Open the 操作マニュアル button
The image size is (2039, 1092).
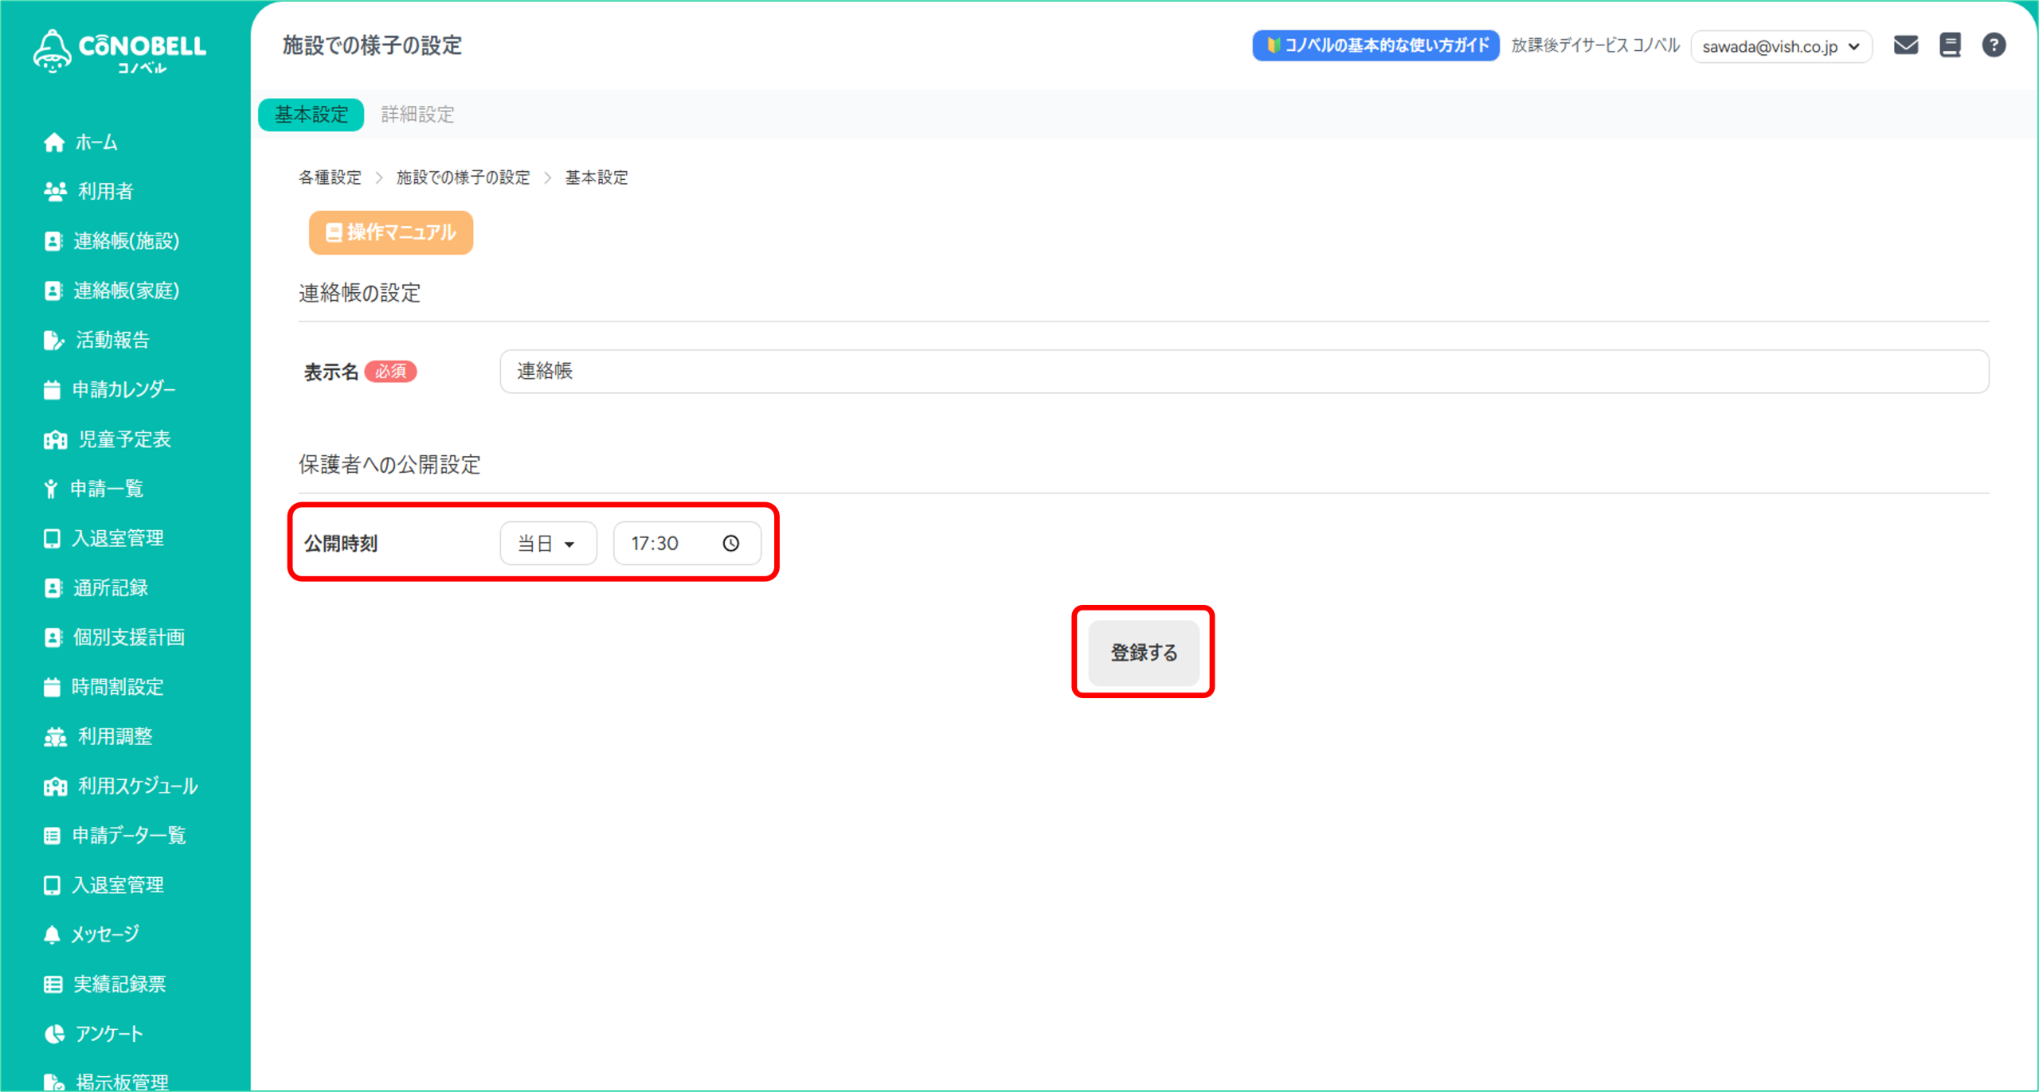[391, 232]
